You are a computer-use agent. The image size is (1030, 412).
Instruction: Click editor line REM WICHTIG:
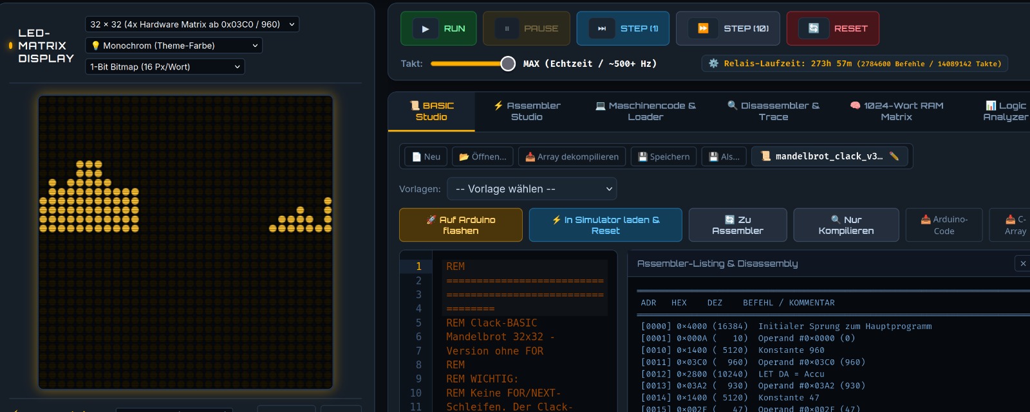pyautogui.click(x=482, y=379)
